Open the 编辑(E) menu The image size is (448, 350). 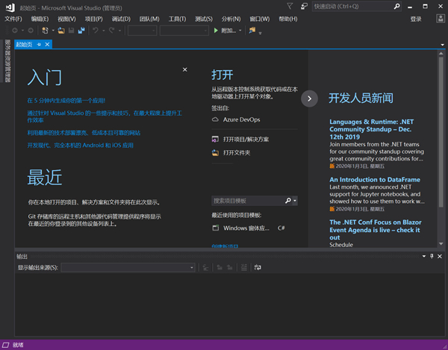tap(40, 19)
